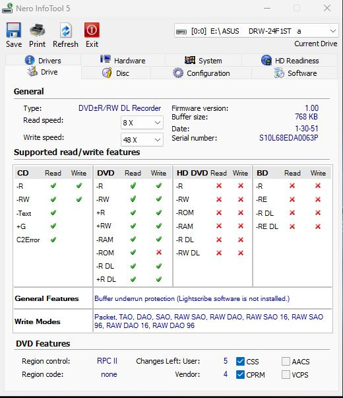Switch to the Software tab

(295, 73)
